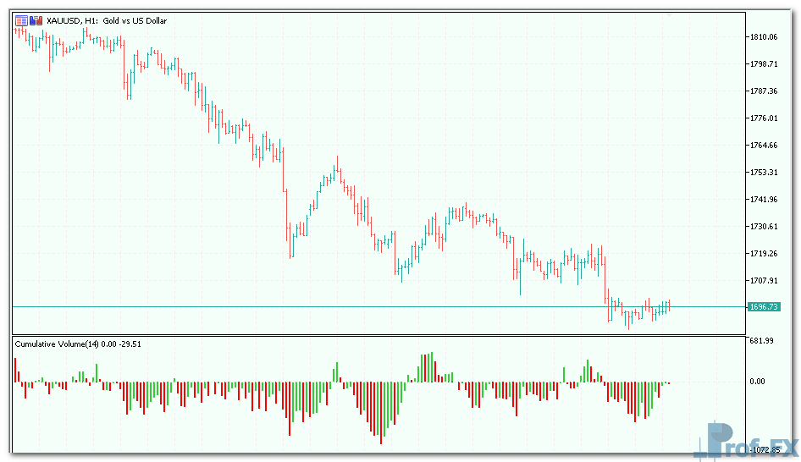Click the 1707.91 price scale label
Screen dimensions: 801x462
pyautogui.click(x=763, y=280)
